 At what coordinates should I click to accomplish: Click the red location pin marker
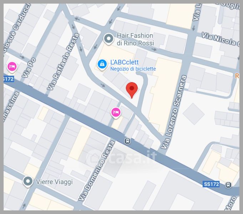pos(132,90)
